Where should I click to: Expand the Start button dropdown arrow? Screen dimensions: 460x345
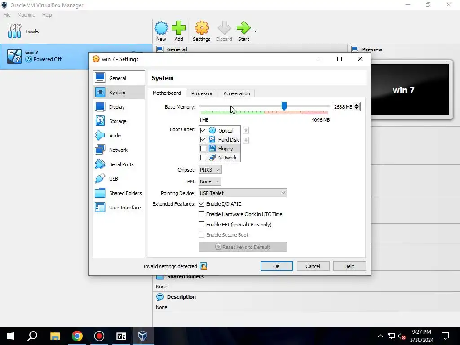coord(255,31)
